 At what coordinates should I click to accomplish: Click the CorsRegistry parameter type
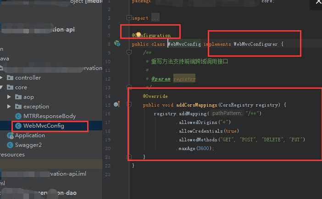coord(236,105)
